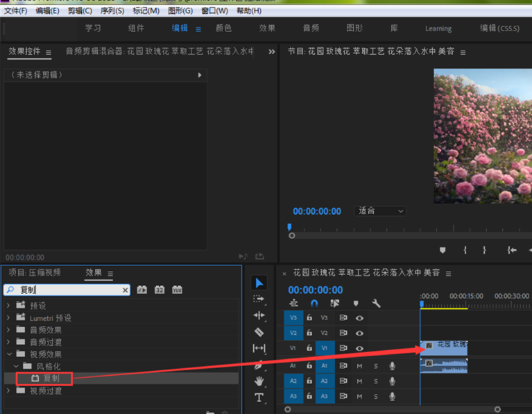Select the Ripple Edit tool

259,315
